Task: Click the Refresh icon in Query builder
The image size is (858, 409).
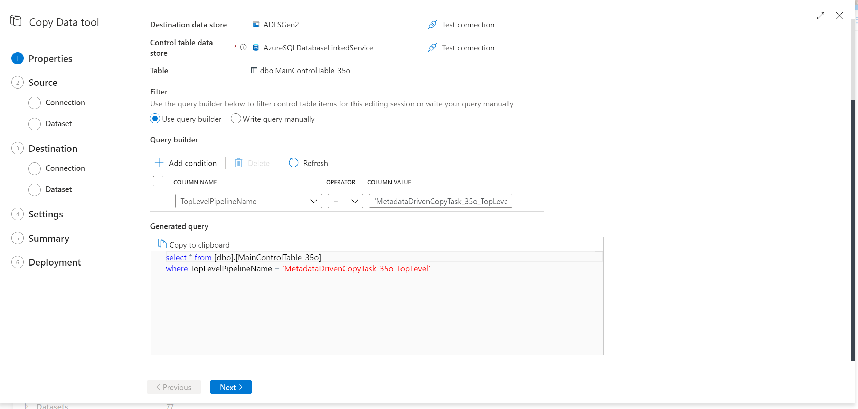Action: [293, 162]
